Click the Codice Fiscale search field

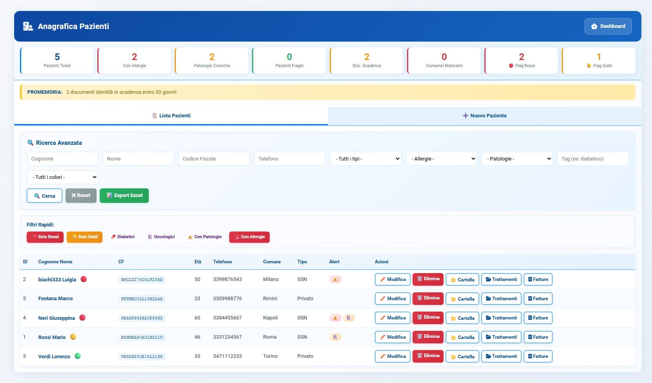[214, 159]
